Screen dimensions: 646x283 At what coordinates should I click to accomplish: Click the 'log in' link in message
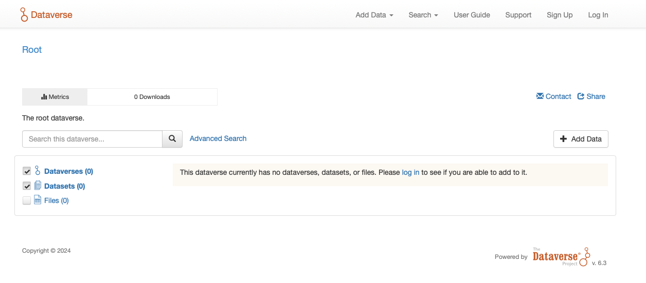tap(410, 172)
